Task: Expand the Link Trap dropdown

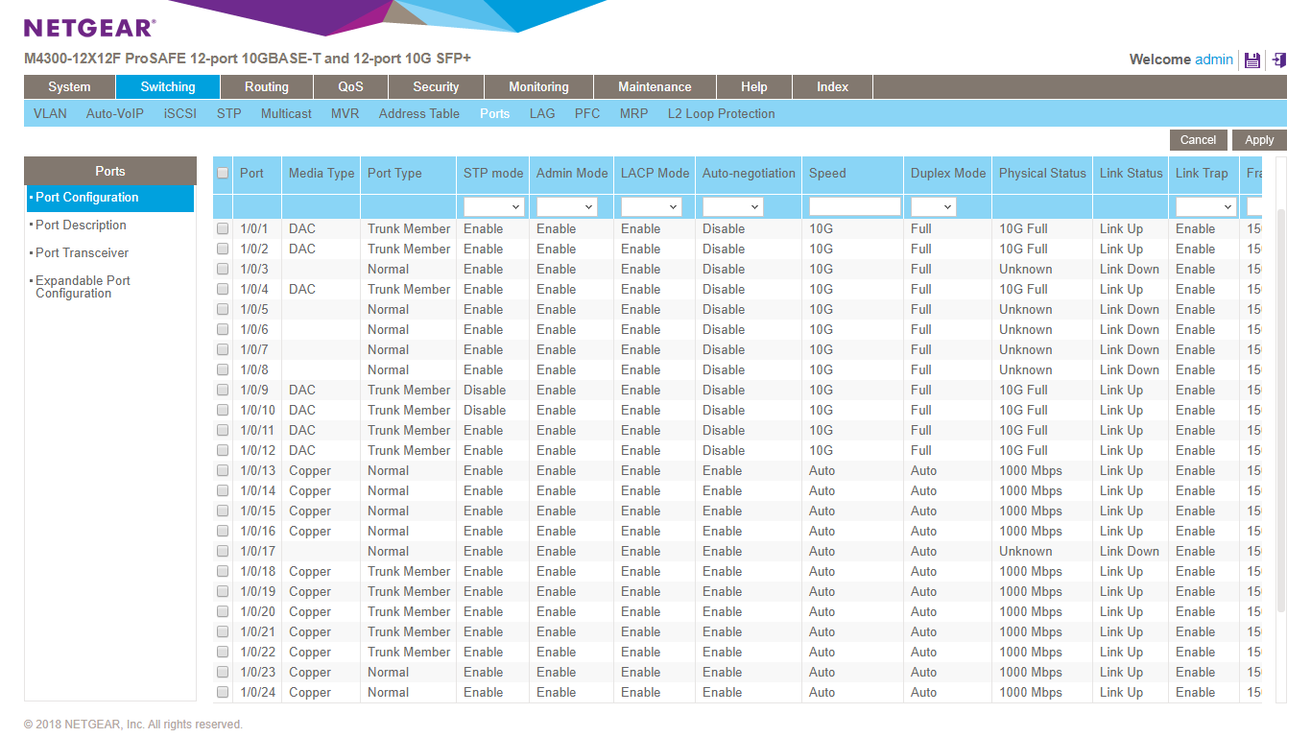Action: point(1206,206)
